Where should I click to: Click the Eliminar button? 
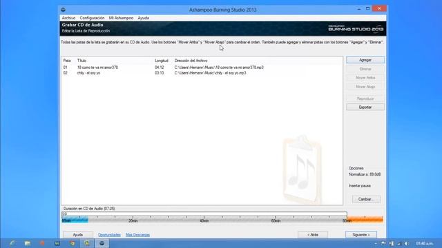click(x=365, y=69)
